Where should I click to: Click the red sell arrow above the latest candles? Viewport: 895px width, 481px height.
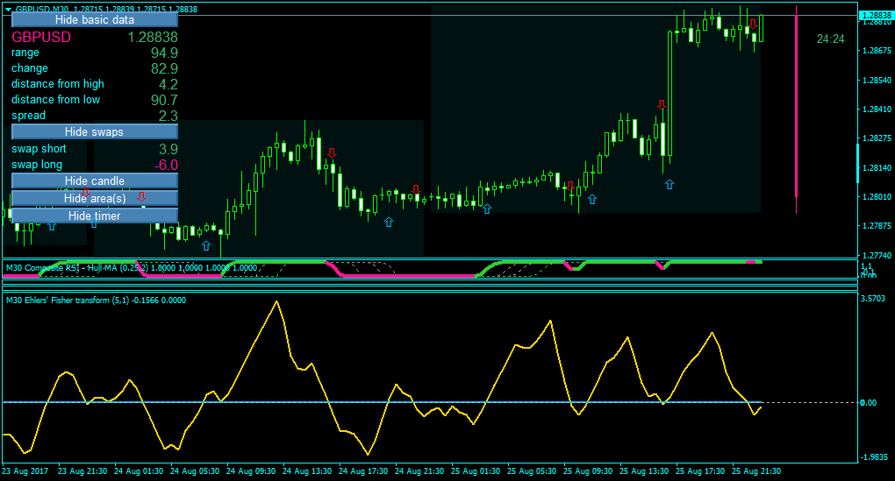(x=753, y=24)
